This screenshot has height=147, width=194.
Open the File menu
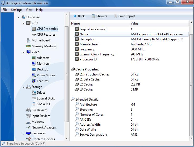coord(5,10)
